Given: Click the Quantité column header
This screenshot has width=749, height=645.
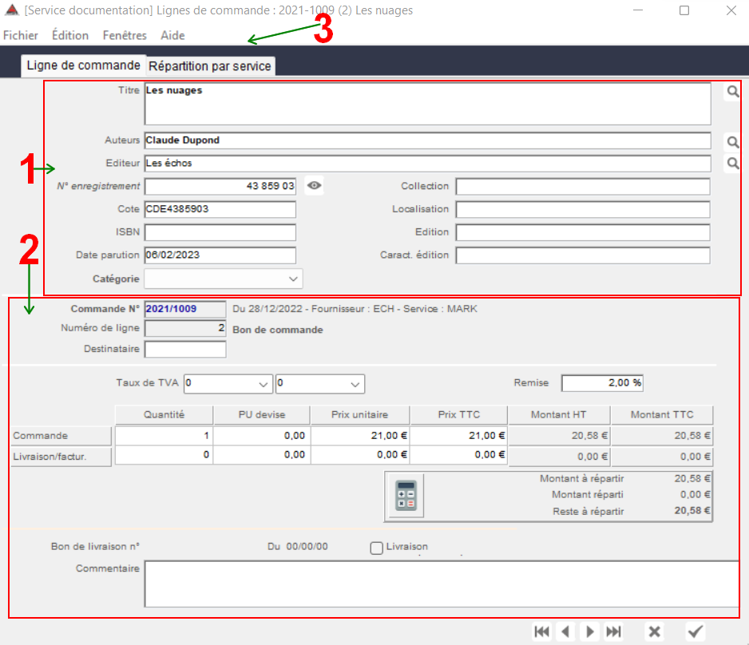Looking at the screenshot, I should (164, 415).
